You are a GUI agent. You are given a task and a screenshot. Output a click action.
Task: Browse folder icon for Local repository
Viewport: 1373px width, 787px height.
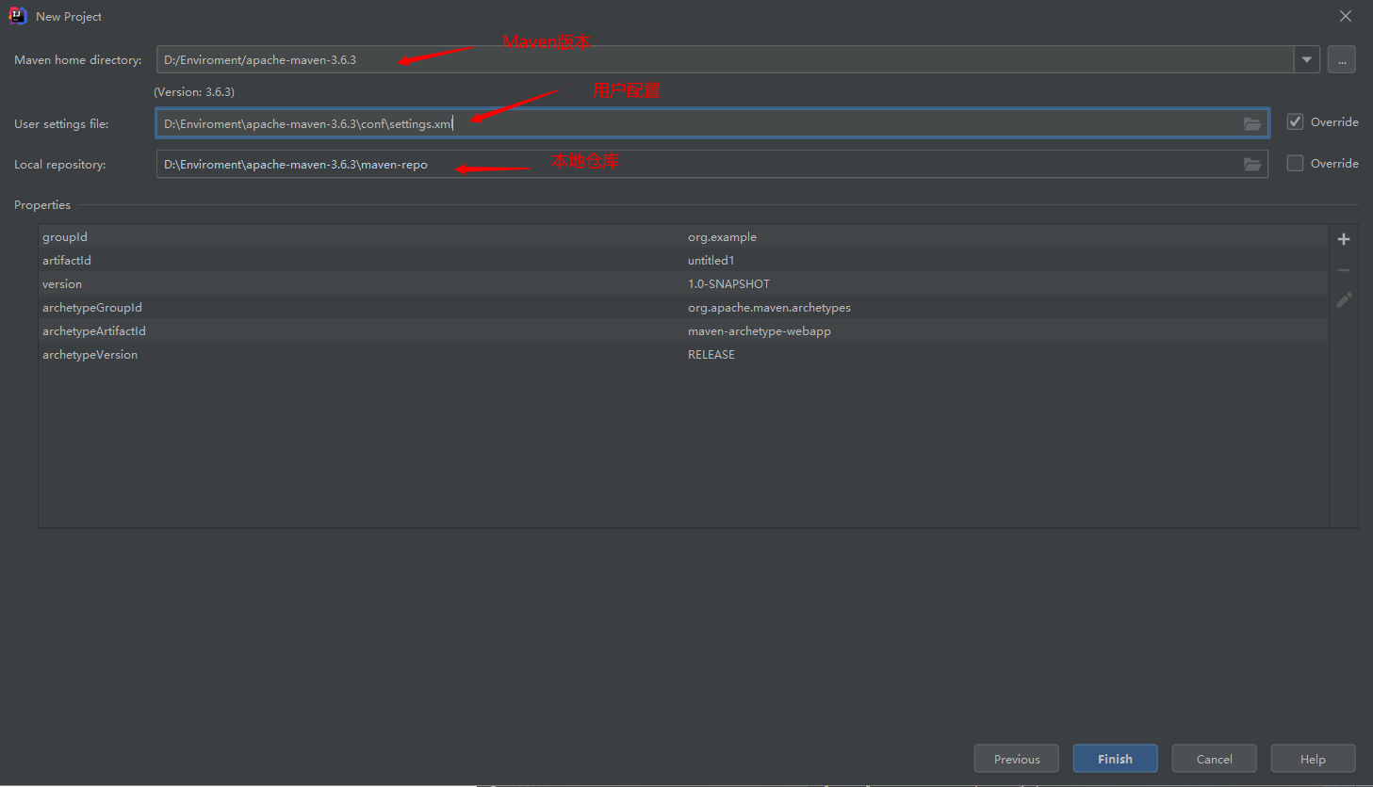(x=1252, y=164)
